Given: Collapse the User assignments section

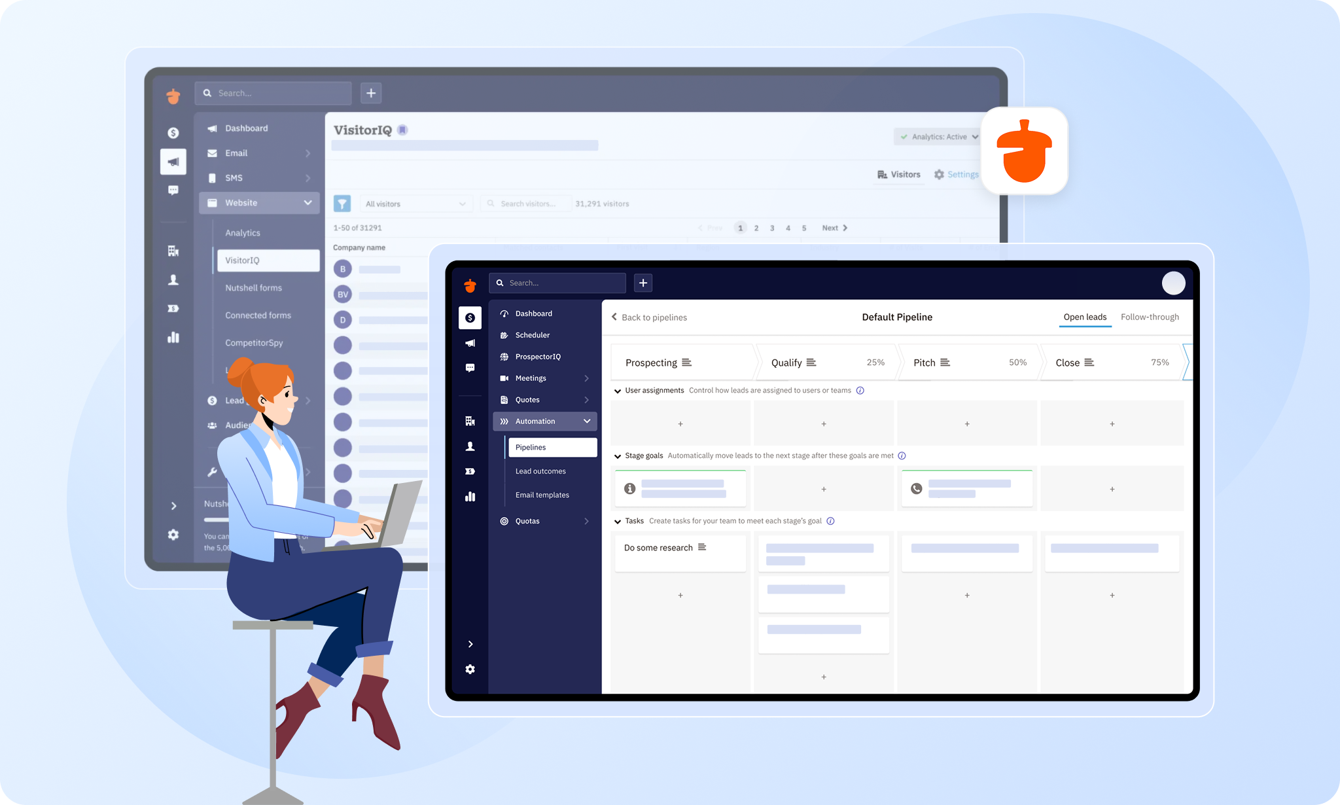Looking at the screenshot, I should click(617, 391).
